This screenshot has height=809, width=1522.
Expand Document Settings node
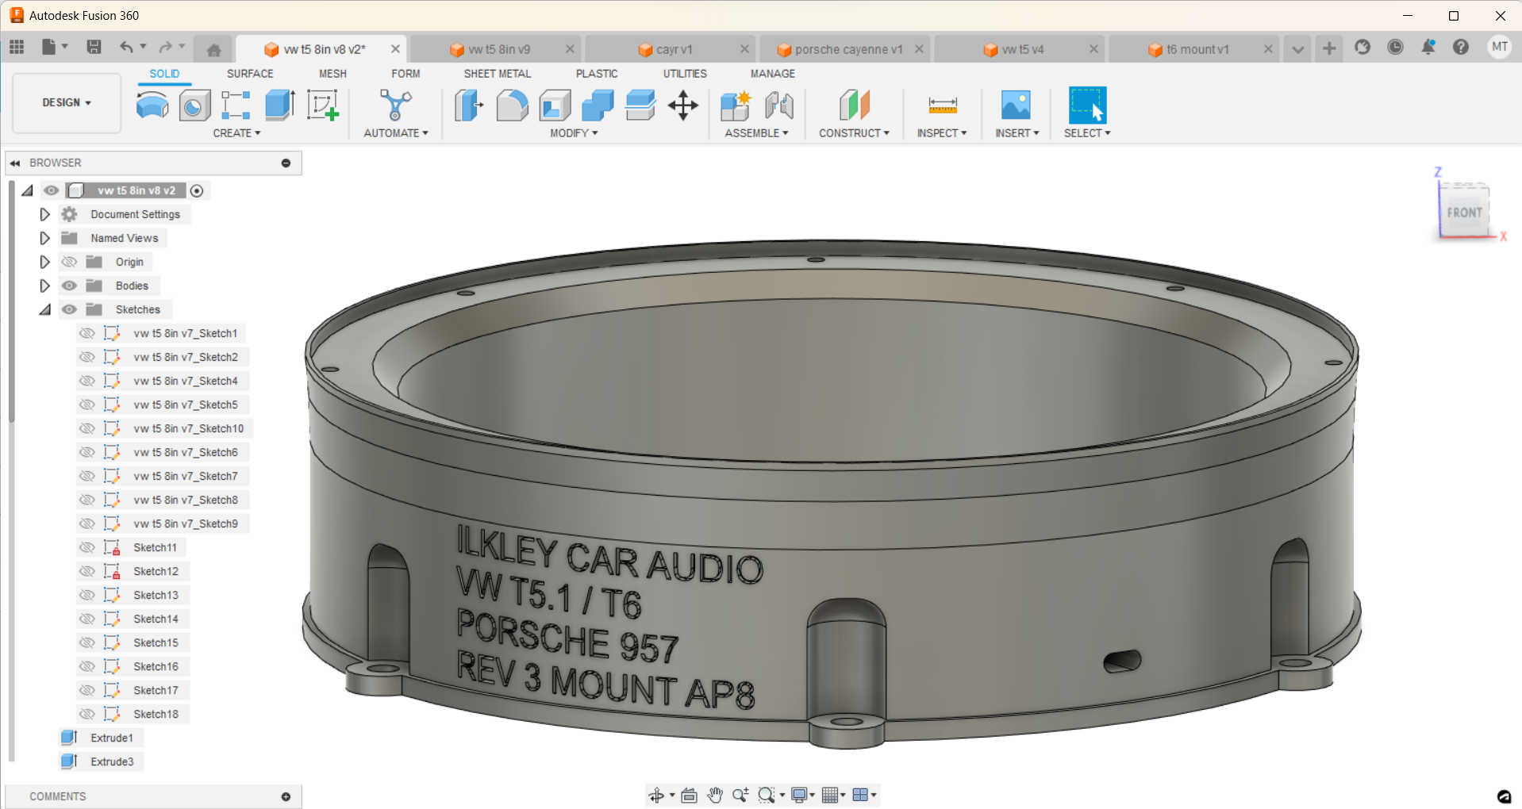pos(44,214)
